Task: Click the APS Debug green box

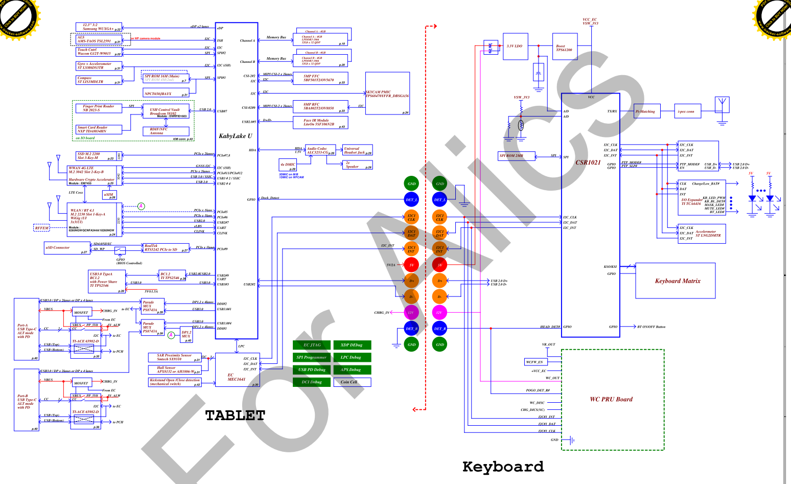Action: point(353,370)
